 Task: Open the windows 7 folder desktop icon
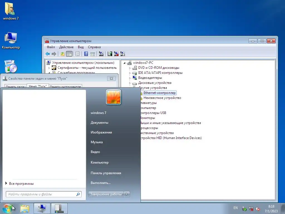11,11
